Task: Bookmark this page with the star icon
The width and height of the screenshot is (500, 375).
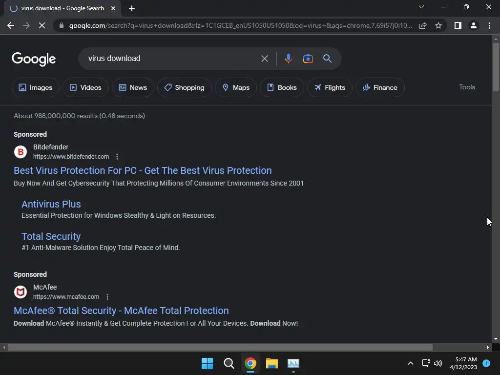Action: [x=438, y=25]
